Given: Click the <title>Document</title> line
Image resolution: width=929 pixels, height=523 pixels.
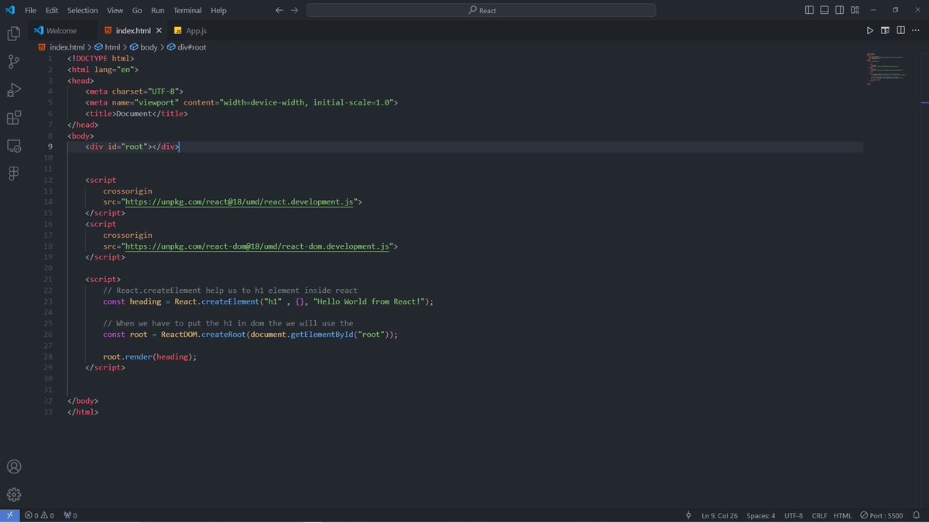Looking at the screenshot, I should (137, 113).
